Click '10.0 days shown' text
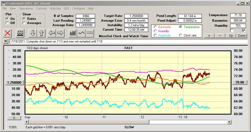 pos(37,48)
